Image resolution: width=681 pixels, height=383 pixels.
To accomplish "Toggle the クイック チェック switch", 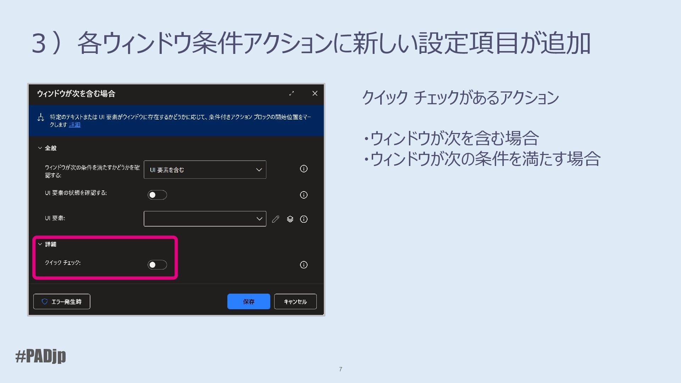I will pyautogui.click(x=157, y=265).
